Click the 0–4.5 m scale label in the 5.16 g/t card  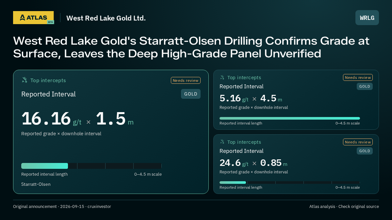point(348,123)
